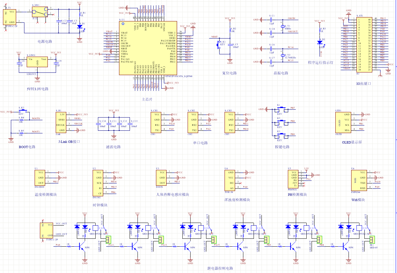Viewport: 397px width, 273px height.
Task: Select the J-Link S_H1 header block
Action: [x=62, y=122]
